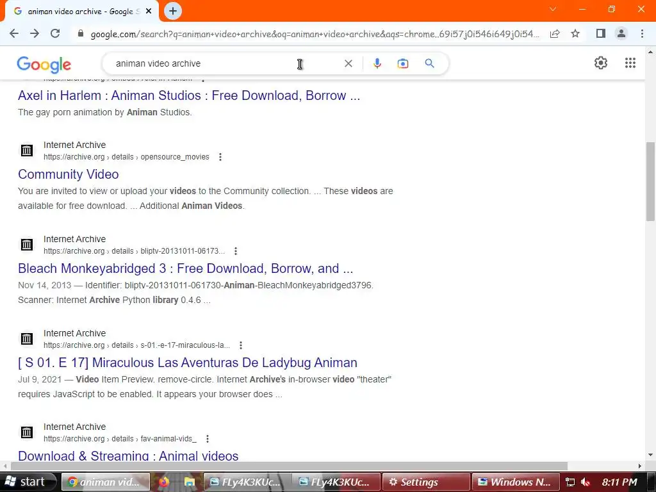Switch to the 'Windows N...' taskbar window

pos(516,482)
